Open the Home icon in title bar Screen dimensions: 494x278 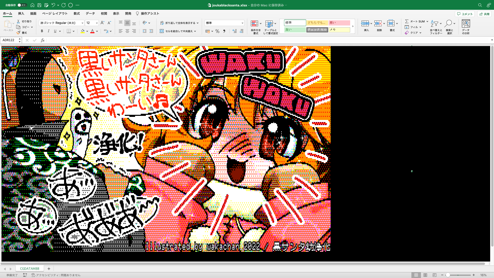[32, 5]
